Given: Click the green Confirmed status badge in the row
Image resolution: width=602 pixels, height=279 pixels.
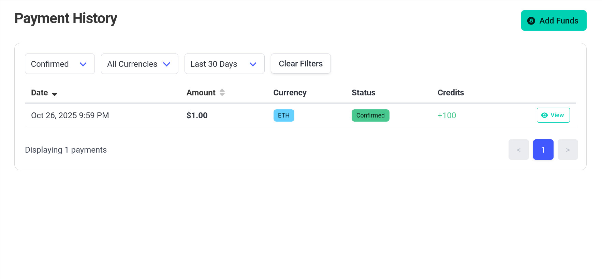Looking at the screenshot, I should (x=370, y=115).
